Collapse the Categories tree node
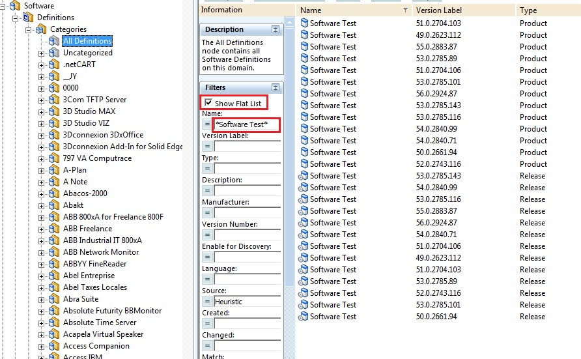Viewport: 581px width, 359px height. [x=29, y=29]
